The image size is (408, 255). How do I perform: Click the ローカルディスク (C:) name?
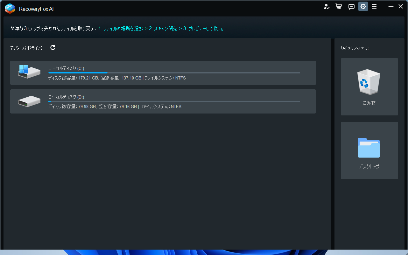[x=66, y=68]
